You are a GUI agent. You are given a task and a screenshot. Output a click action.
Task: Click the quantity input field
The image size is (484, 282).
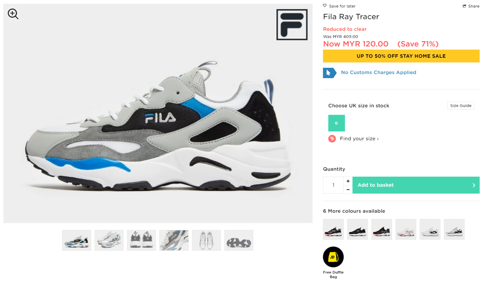pyautogui.click(x=333, y=185)
